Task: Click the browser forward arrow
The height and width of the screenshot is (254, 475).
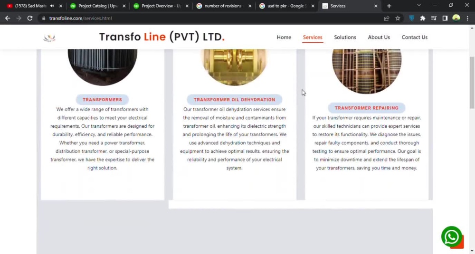Action: (x=19, y=18)
